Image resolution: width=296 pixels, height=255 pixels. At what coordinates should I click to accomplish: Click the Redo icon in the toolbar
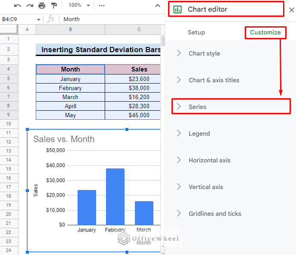30,6
